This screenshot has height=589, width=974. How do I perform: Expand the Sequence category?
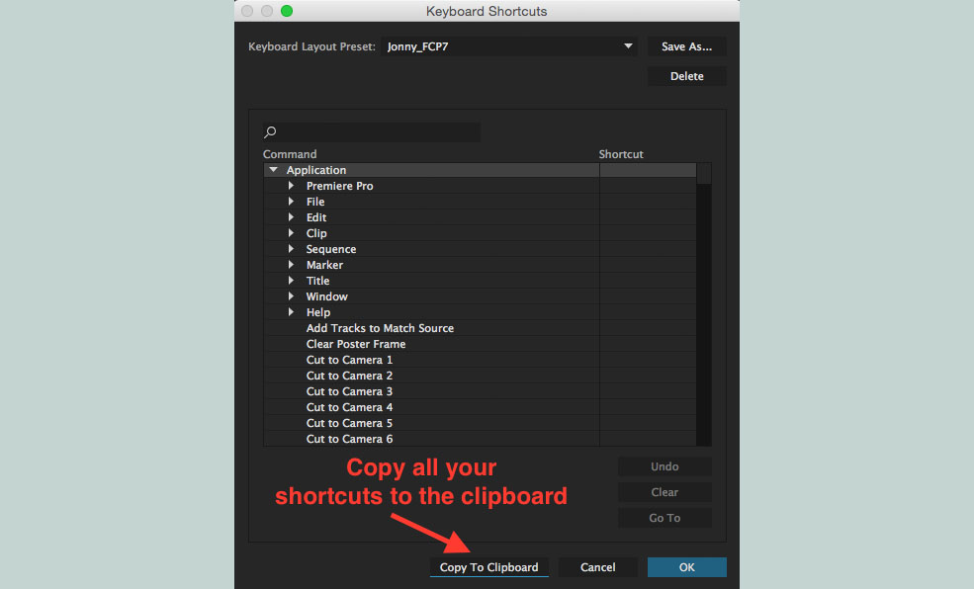click(292, 248)
